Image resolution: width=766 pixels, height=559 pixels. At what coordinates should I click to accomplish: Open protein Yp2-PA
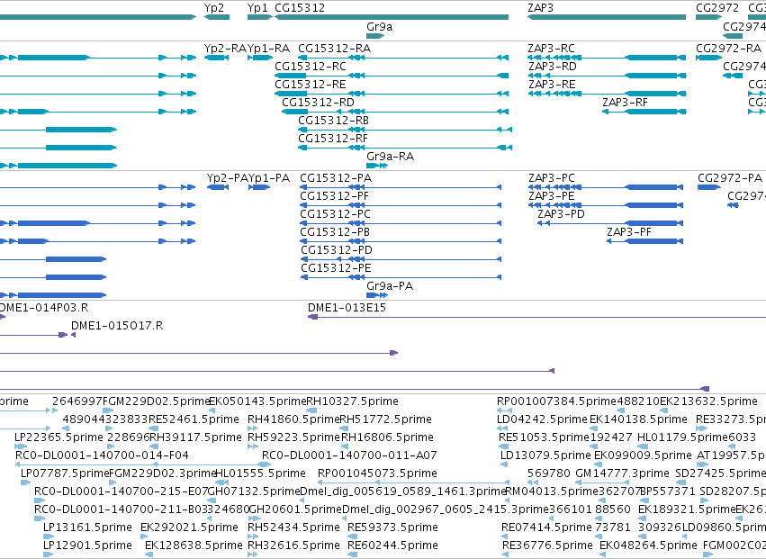pyautogui.click(x=227, y=178)
